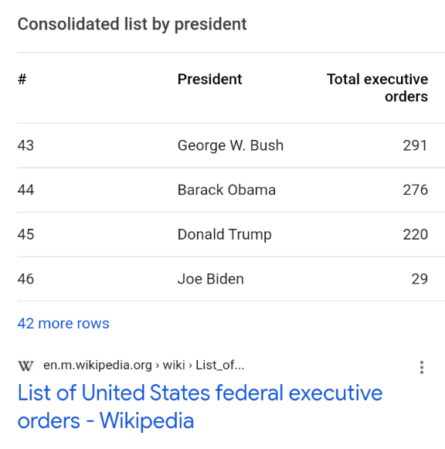
Task: Click the value 29 for Biden
Action: (x=420, y=279)
